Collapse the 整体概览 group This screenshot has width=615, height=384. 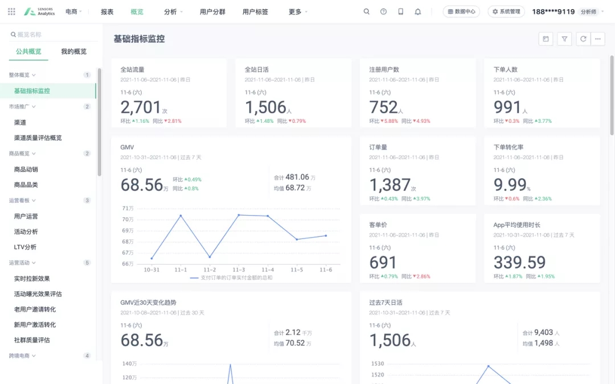tap(22, 75)
